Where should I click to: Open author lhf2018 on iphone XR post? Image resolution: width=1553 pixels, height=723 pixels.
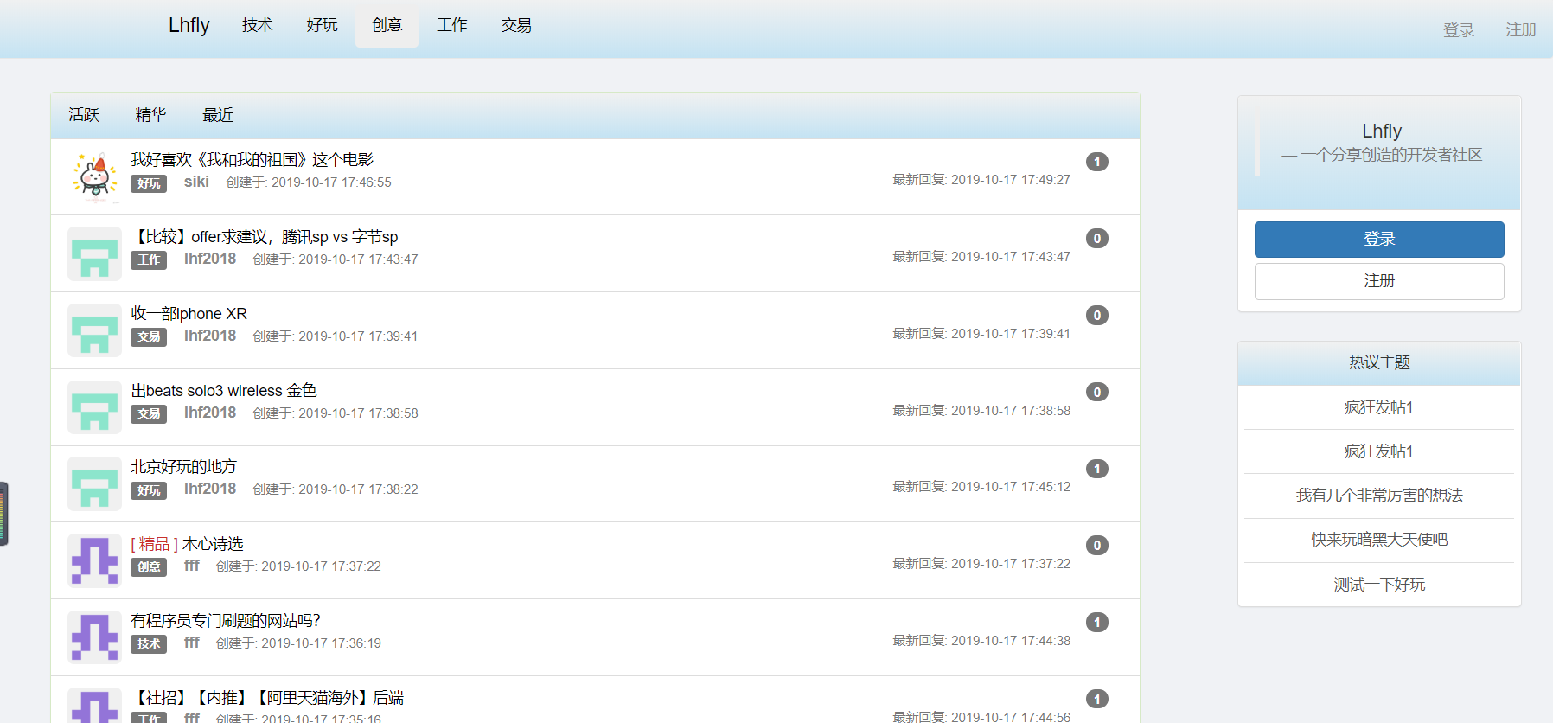point(210,336)
